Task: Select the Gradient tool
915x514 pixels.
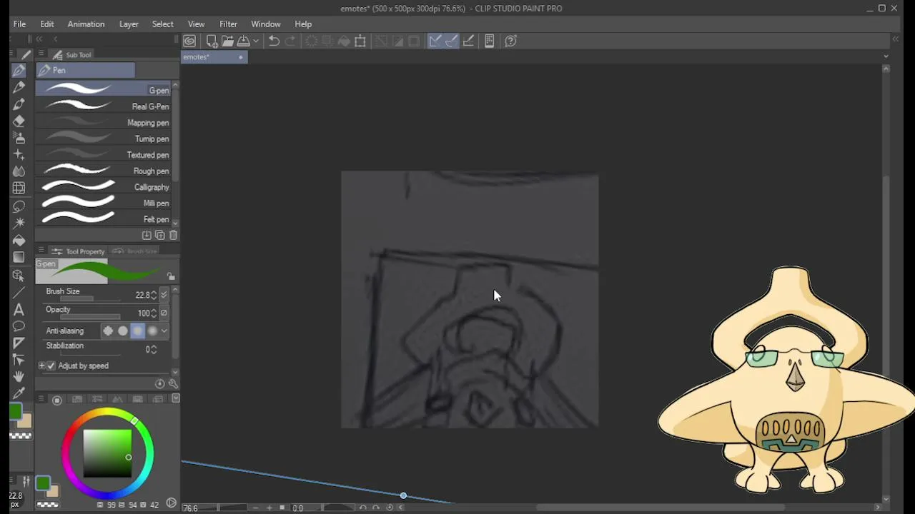Action: pyautogui.click(x=19, y=257)
